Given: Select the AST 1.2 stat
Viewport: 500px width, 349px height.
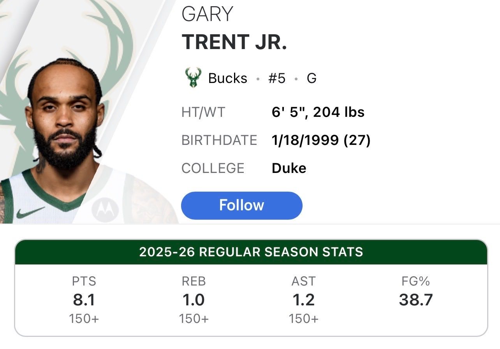Looking at the screenshot, I should 304,300.
